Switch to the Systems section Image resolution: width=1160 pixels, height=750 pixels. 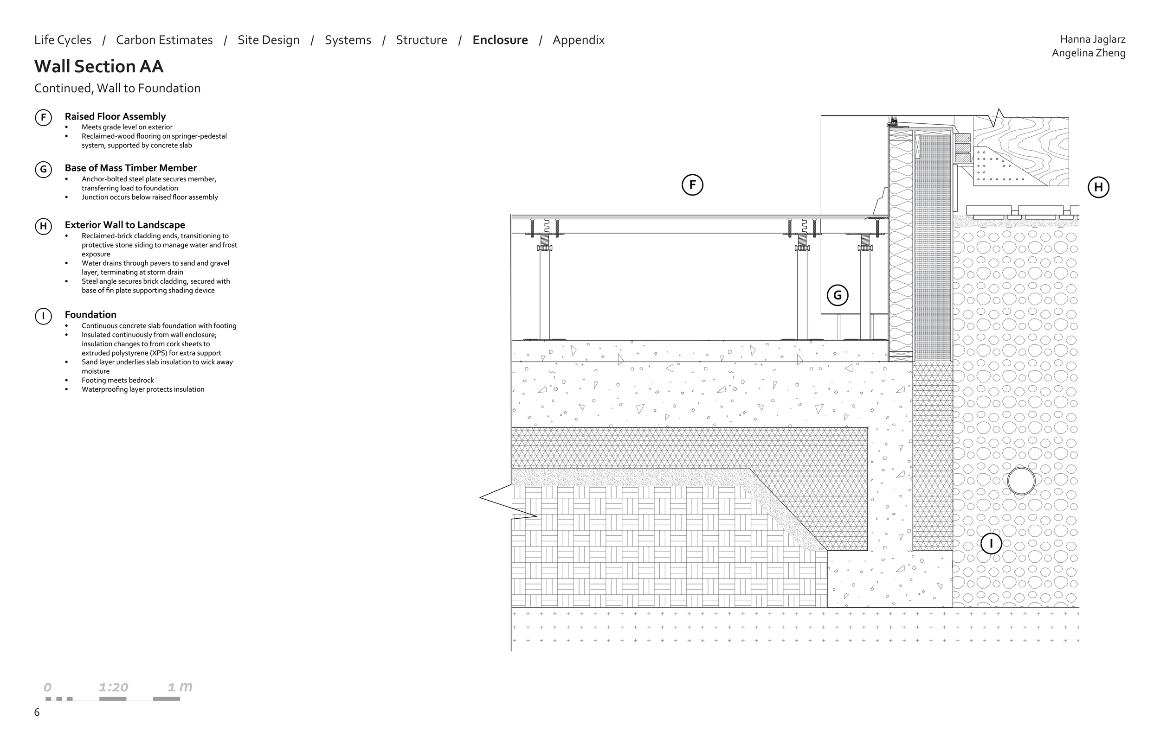[348, 40]
